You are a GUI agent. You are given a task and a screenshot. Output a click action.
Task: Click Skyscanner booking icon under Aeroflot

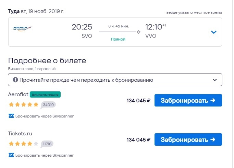pyautogui.click(x=11, y=116)
